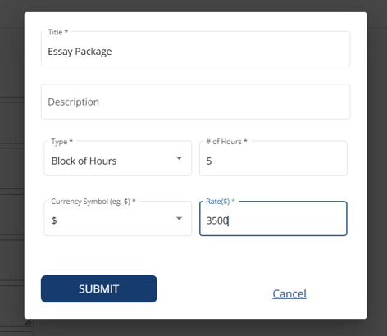387x336 pixels.
Task: Click the "Rate($) *" highlighted label
Action: tap(221, 202)
